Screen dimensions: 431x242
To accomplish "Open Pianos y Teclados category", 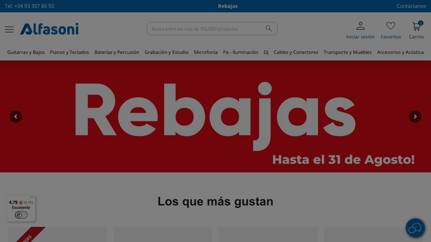I will [69, 52].
